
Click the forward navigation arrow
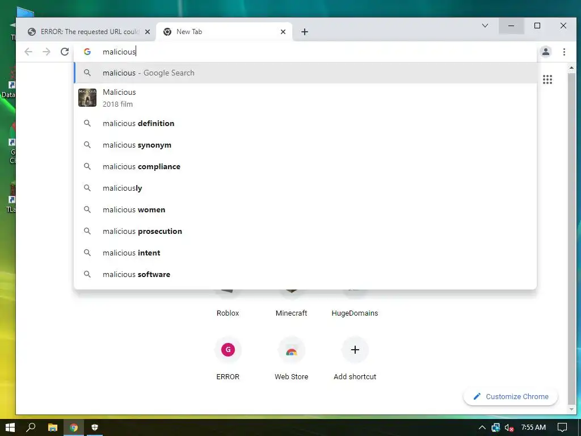47,52
